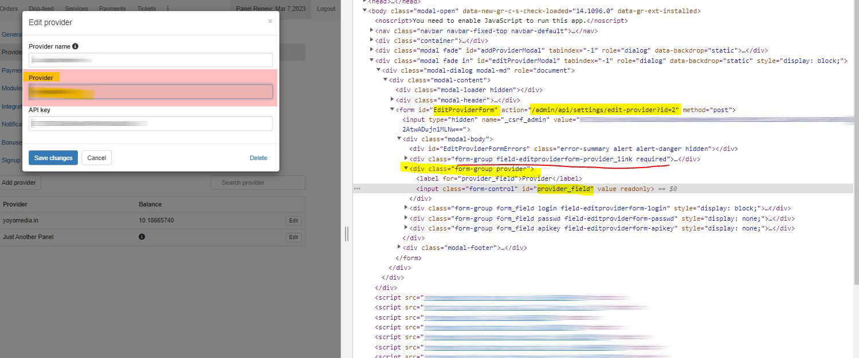Select the EditProviderFormErrors div line
The image size is (859, 358).
pyautogui.click(x=574, y=149)
